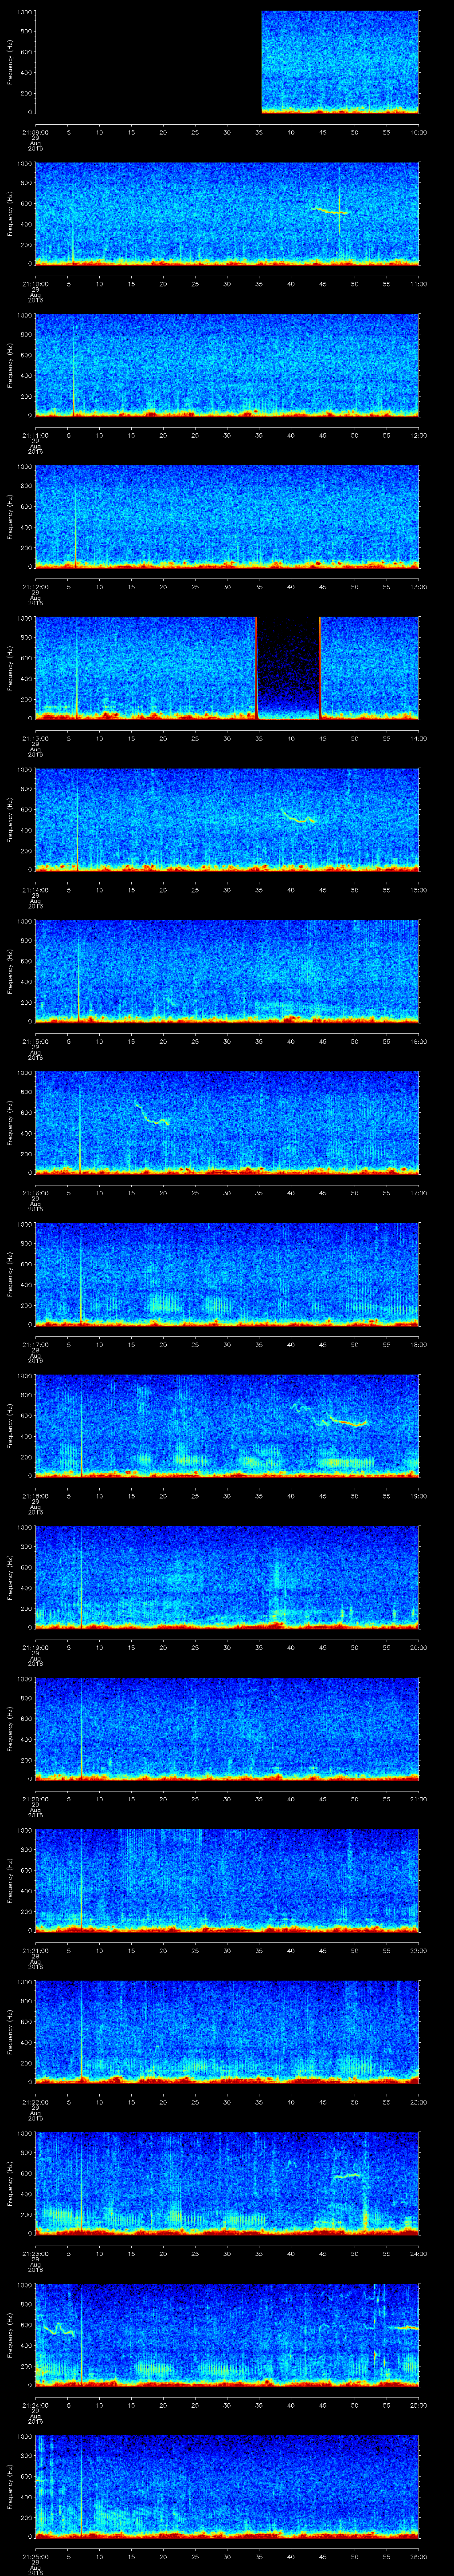Click the bright vertical spike in the 21:15 spectrogram
The height and width of the screenshot is (2576, 454).
point(79,980)
